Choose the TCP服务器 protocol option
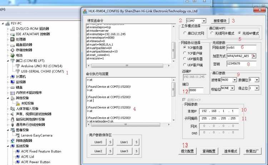The height and width of the screenshot is (165, 268). [x=185, y=47]
